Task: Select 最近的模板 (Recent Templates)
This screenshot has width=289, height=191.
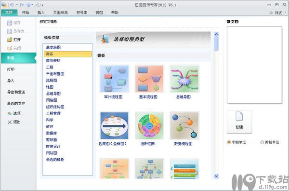Action: (x=55, y=160)
